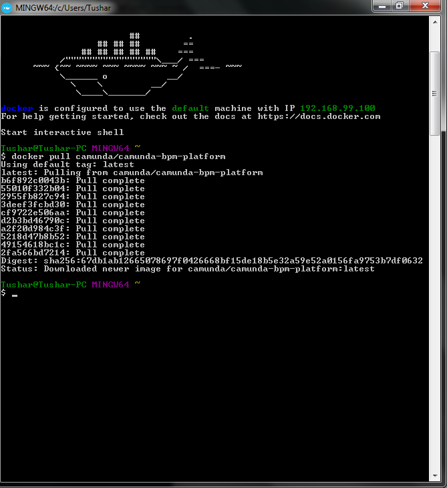Click the 55010f332b04 Pull complete line

pyautogui.click(x=73, y=189)
